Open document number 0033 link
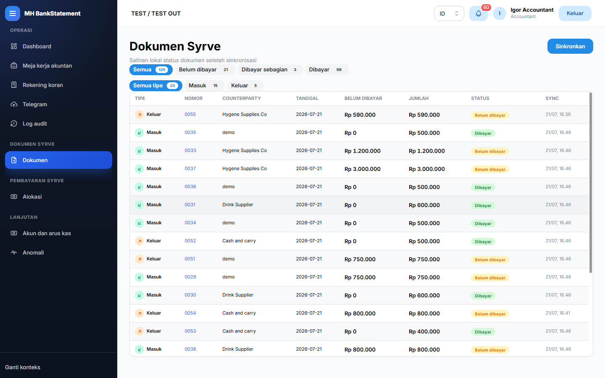This screenshot has width=605, height=378. [190, 150]
